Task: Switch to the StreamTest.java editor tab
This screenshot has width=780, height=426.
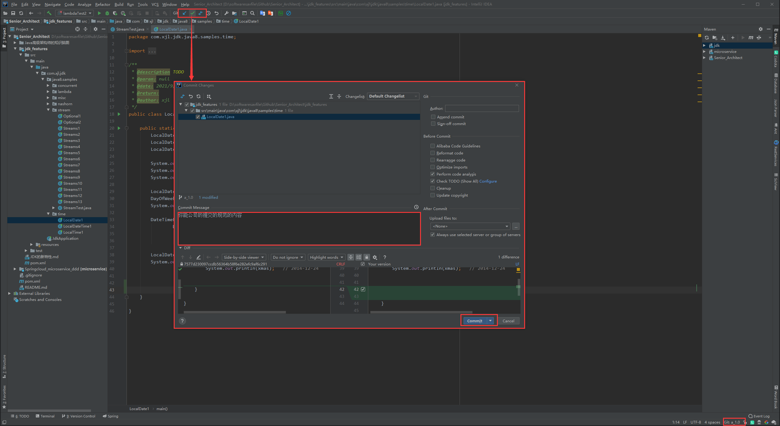Action: (x=130, y=29)
